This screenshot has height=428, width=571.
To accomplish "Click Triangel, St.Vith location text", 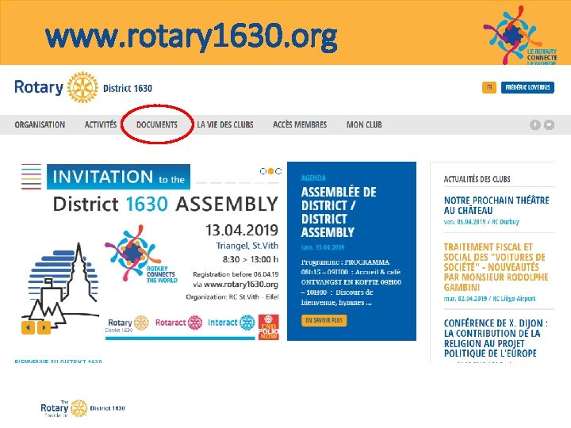I will [247, 246].
